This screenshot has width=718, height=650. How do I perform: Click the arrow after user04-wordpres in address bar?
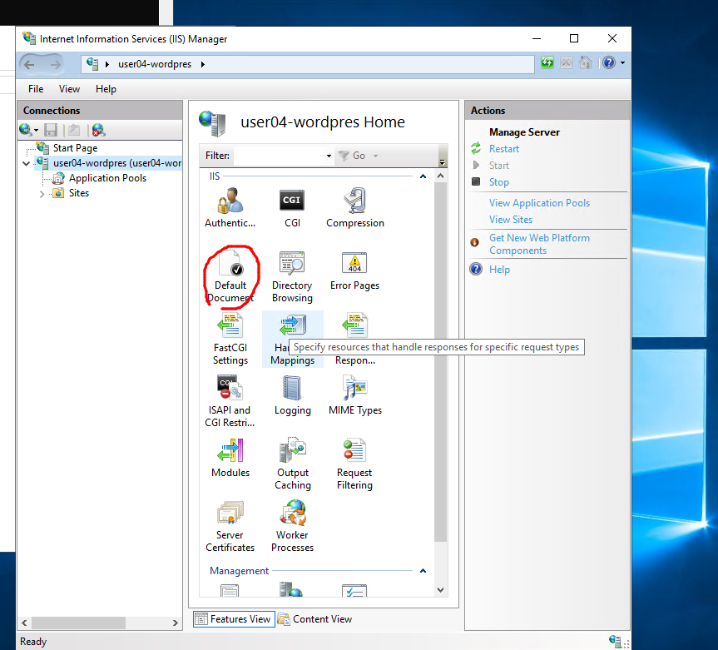202,65
